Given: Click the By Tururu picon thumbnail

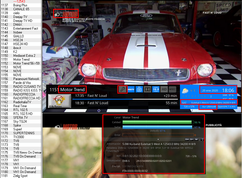Looking at the screenshot, I should (60, 101).
